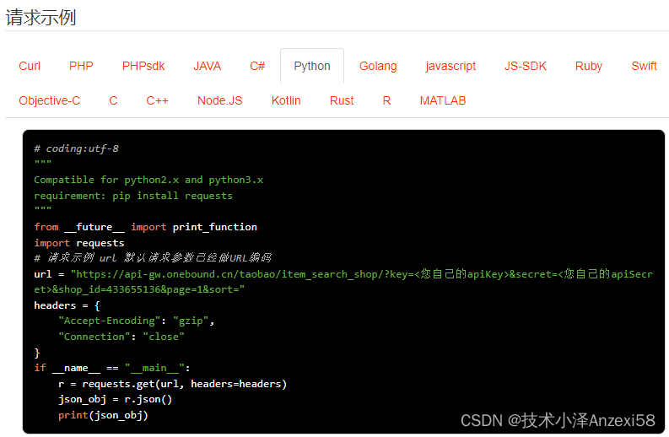The image size is (669, 437).
Task: Show the Objective-C request example
Action: tap(50, 100)
